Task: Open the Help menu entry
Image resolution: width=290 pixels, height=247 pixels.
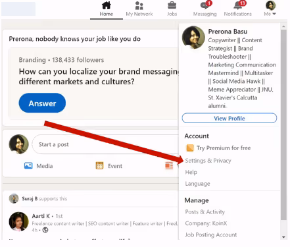Action: (191, 172)
